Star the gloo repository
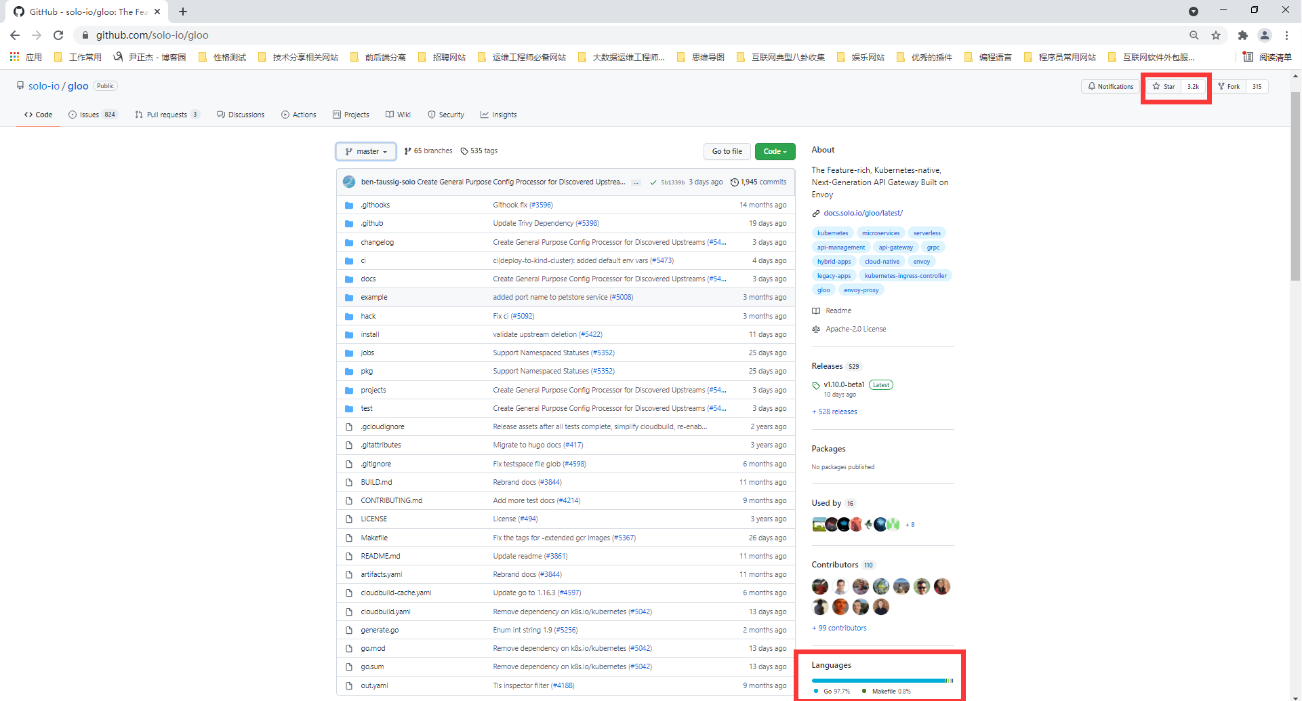Image resolution: width=1302 pixels, height=701 pixels. coord(1164,87)
